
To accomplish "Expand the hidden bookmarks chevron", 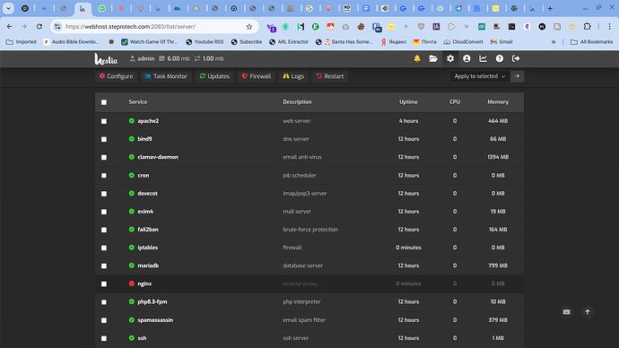I will [x=554, y=42].
